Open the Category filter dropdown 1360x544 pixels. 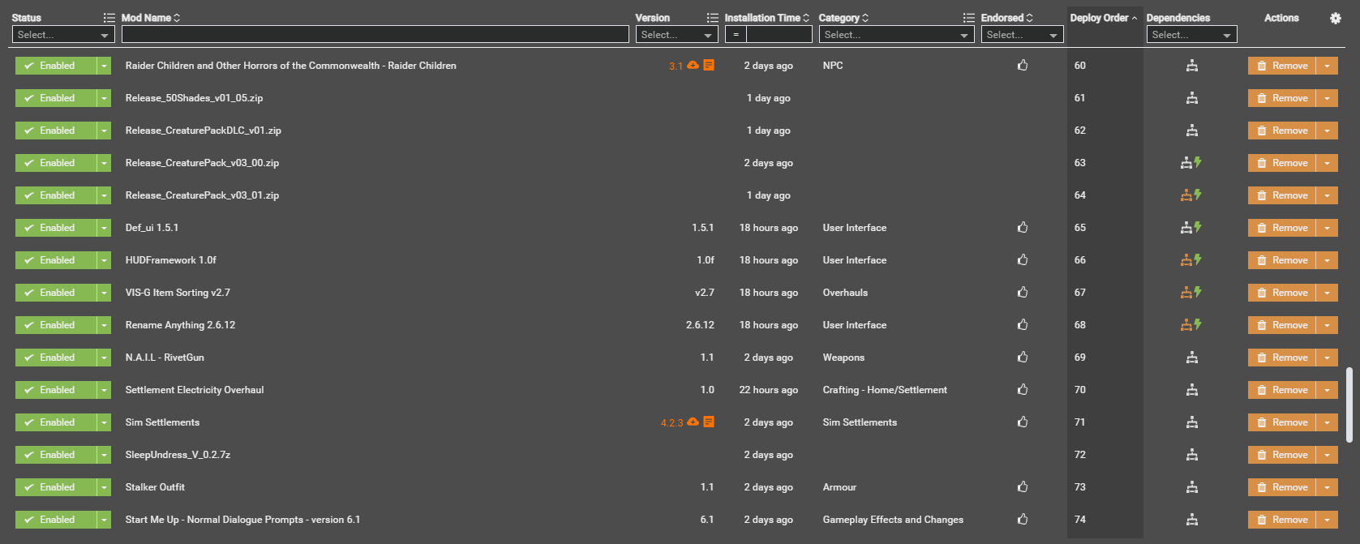896,35
